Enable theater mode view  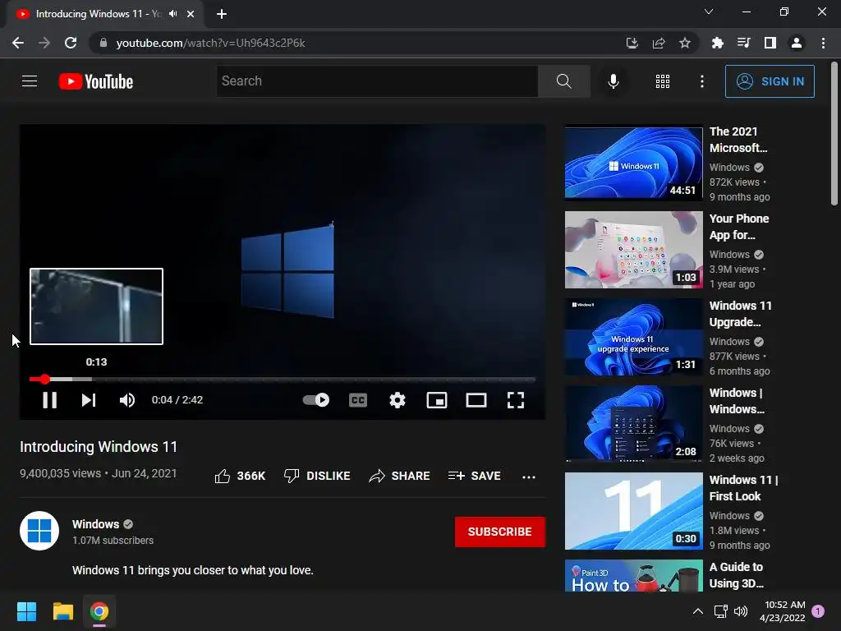click(x=476, y=400)
